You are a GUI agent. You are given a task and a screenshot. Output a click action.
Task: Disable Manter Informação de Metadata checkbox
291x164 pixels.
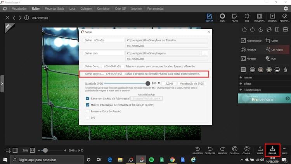[x=87, y=105]
